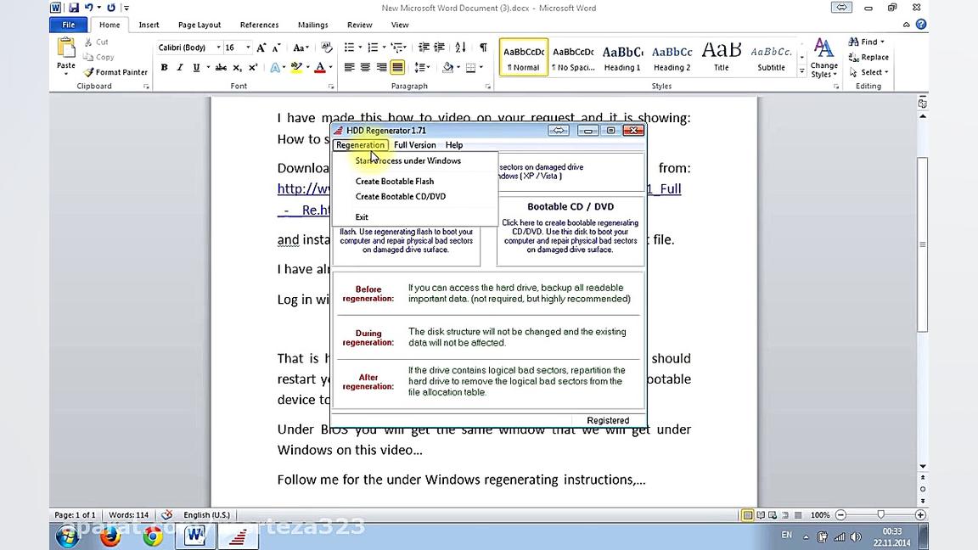This screenshot has width=978, height=550.
Task: Click the yellow text highlight color button
Action: [x=296, y=67]
